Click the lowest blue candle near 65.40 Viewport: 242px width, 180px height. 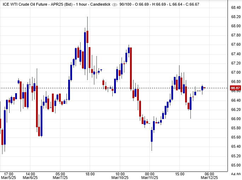(x=152, y=136)
